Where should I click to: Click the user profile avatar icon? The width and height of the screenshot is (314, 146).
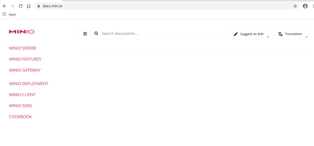305,6
